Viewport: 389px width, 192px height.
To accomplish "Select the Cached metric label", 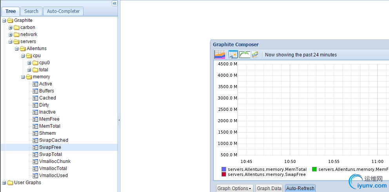I will 47,98.
